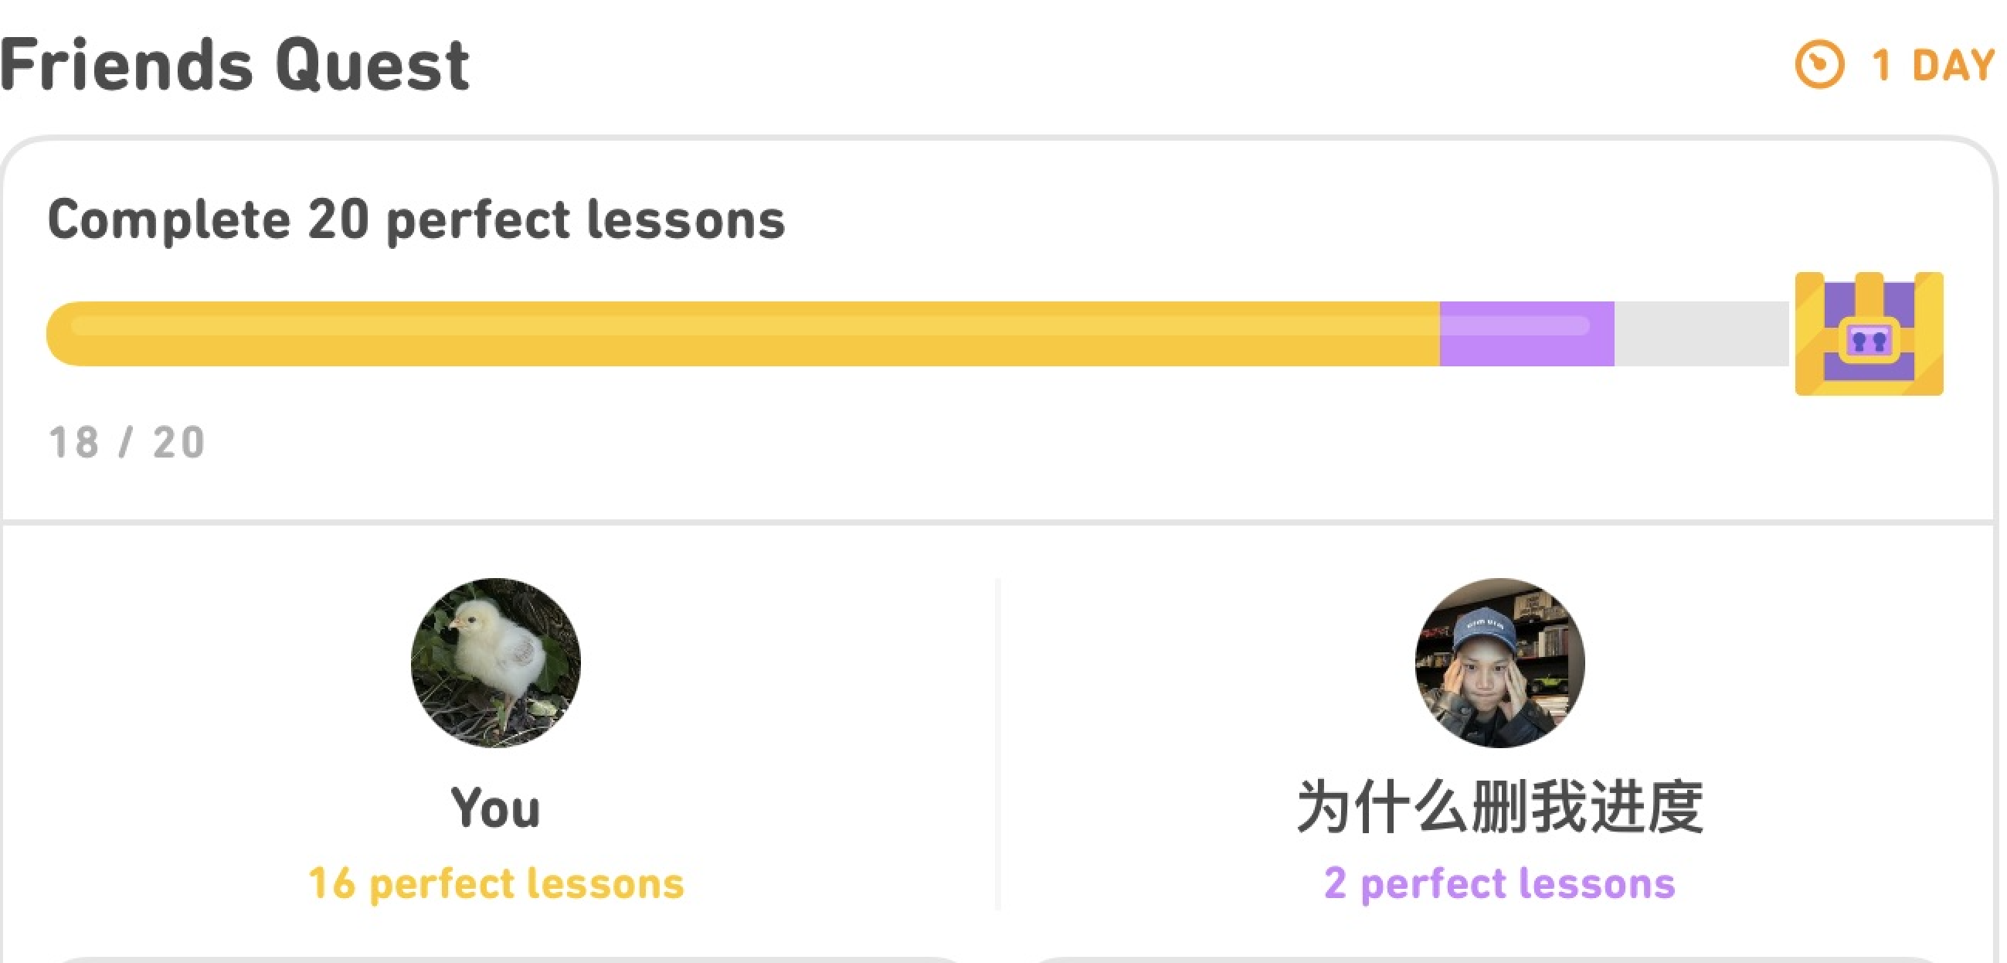
Task: Tap the keyhole lock on the chest
Action: tap(1868, 342)
